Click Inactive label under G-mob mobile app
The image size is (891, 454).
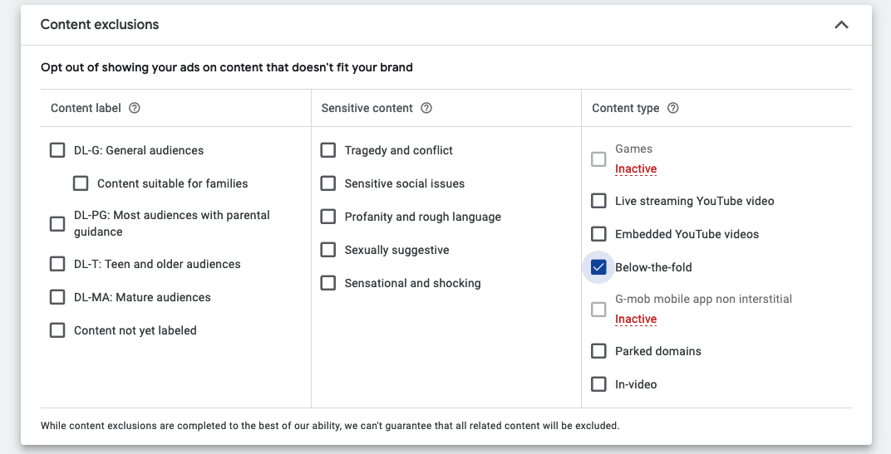636,319
